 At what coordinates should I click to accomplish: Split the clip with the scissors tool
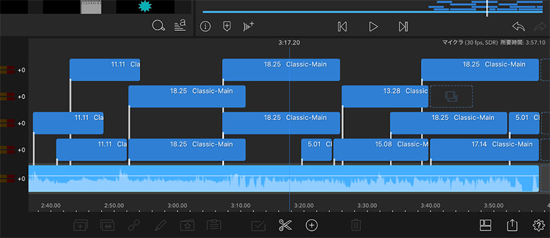coord(285,225)
